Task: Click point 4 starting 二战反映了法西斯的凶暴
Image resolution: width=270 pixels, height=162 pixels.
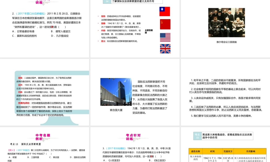Action: tap(226, 108)
